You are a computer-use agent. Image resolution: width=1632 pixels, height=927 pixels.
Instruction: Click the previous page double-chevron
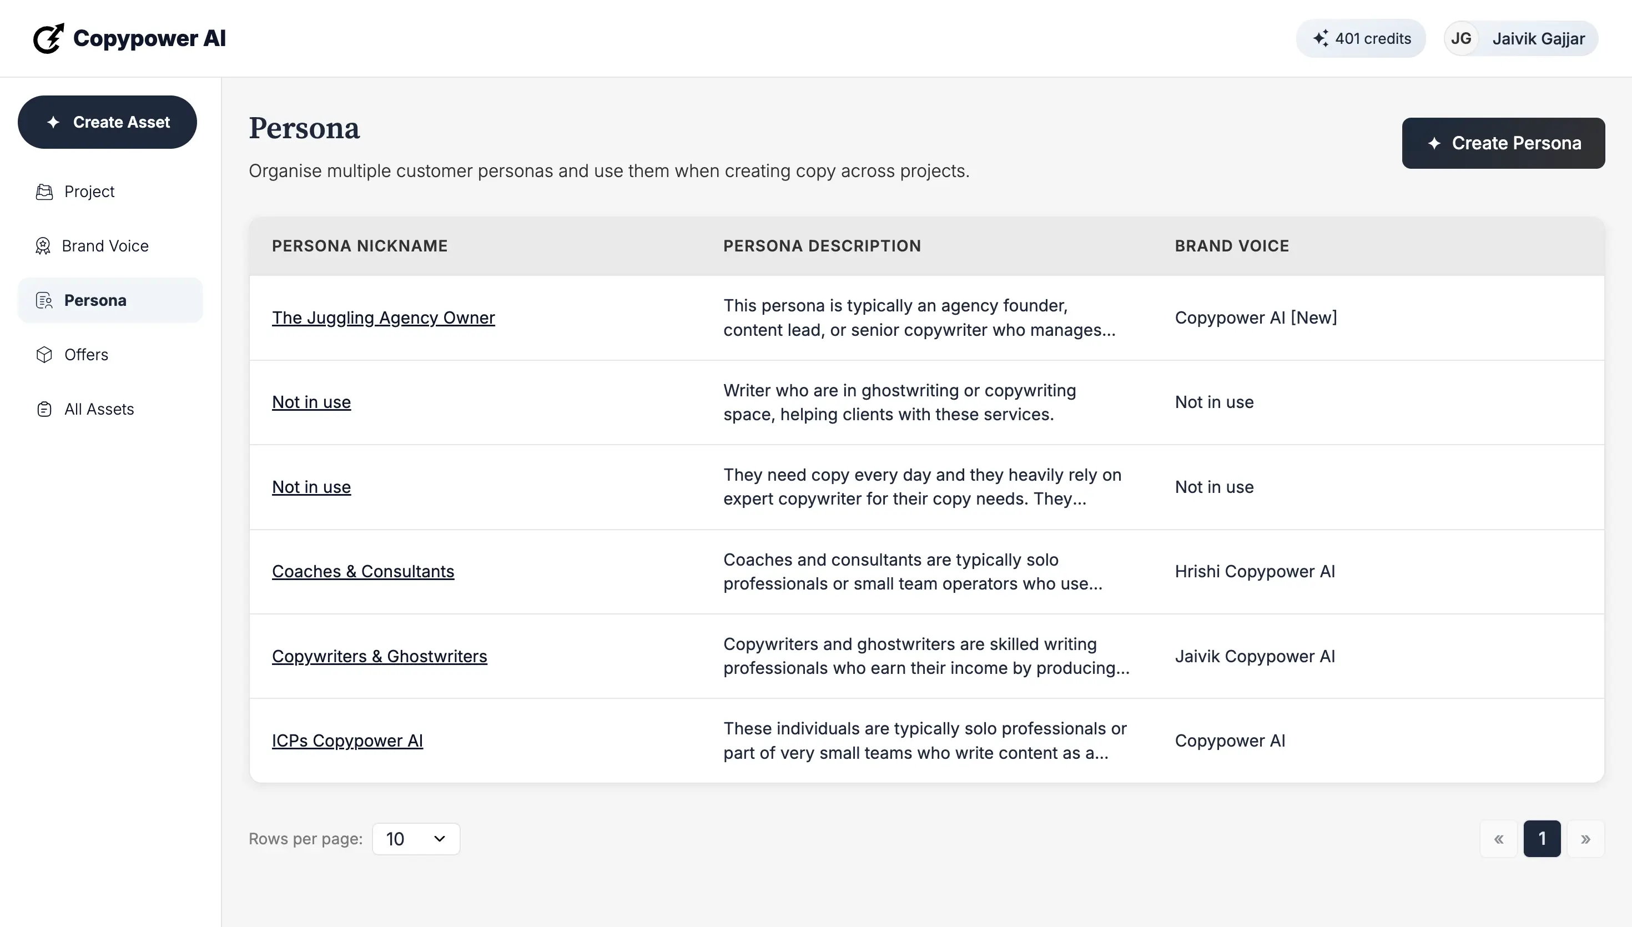(1499, 839)
